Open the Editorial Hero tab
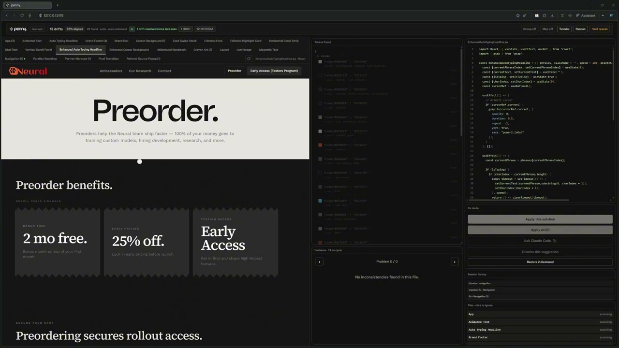The height and width of the screenshot is (348, 619). coord(213,41)
